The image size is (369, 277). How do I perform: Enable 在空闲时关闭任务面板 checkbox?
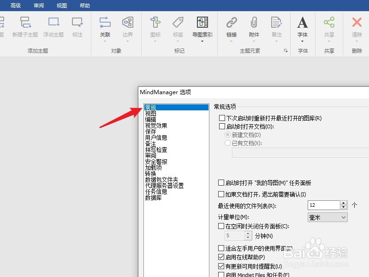(221, 226)
